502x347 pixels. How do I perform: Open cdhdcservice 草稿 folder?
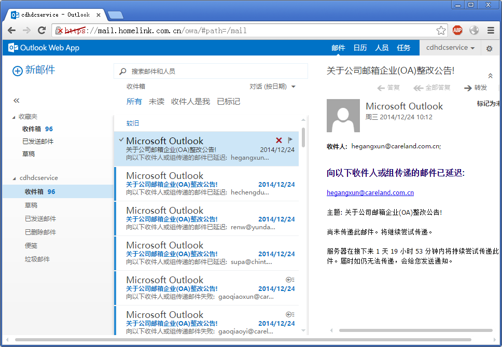pos(31,205)
